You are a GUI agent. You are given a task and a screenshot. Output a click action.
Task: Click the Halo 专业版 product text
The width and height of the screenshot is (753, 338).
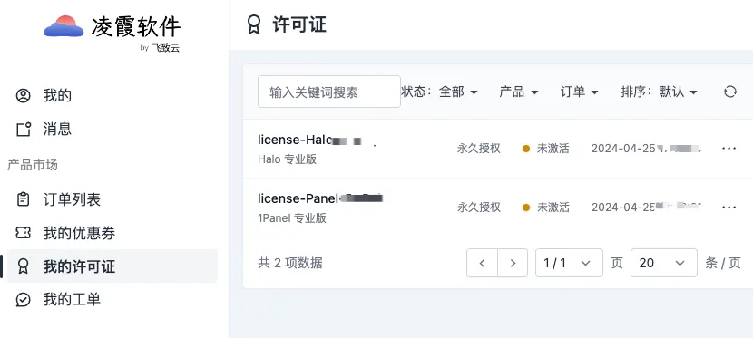pyautogui.click(x=288, y=159)
